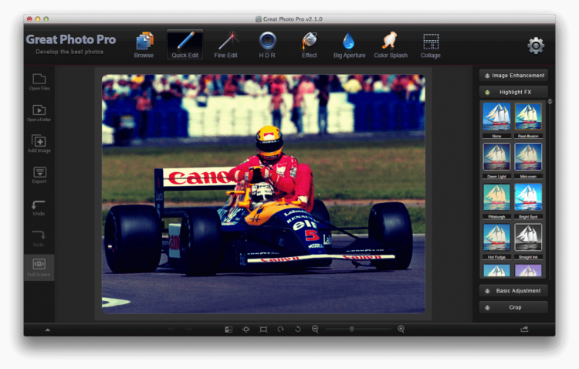
Task: Apply the Hot Fudge effect thumbnail
Action: pos(496,238)
